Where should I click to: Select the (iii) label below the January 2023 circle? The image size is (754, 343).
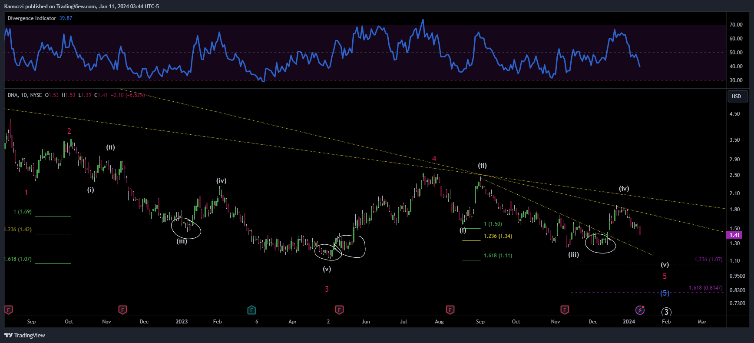(x=182, y=241)
